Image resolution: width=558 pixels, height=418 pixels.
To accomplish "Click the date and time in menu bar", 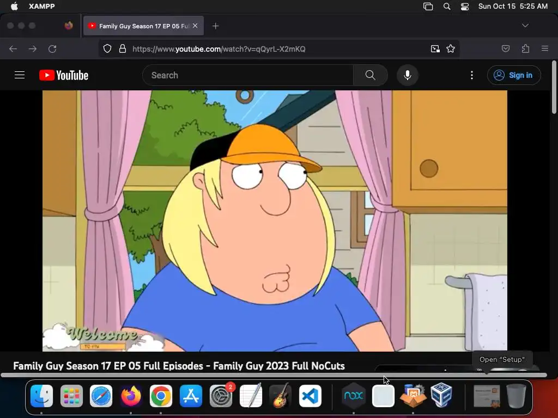I will click(513, 6).
